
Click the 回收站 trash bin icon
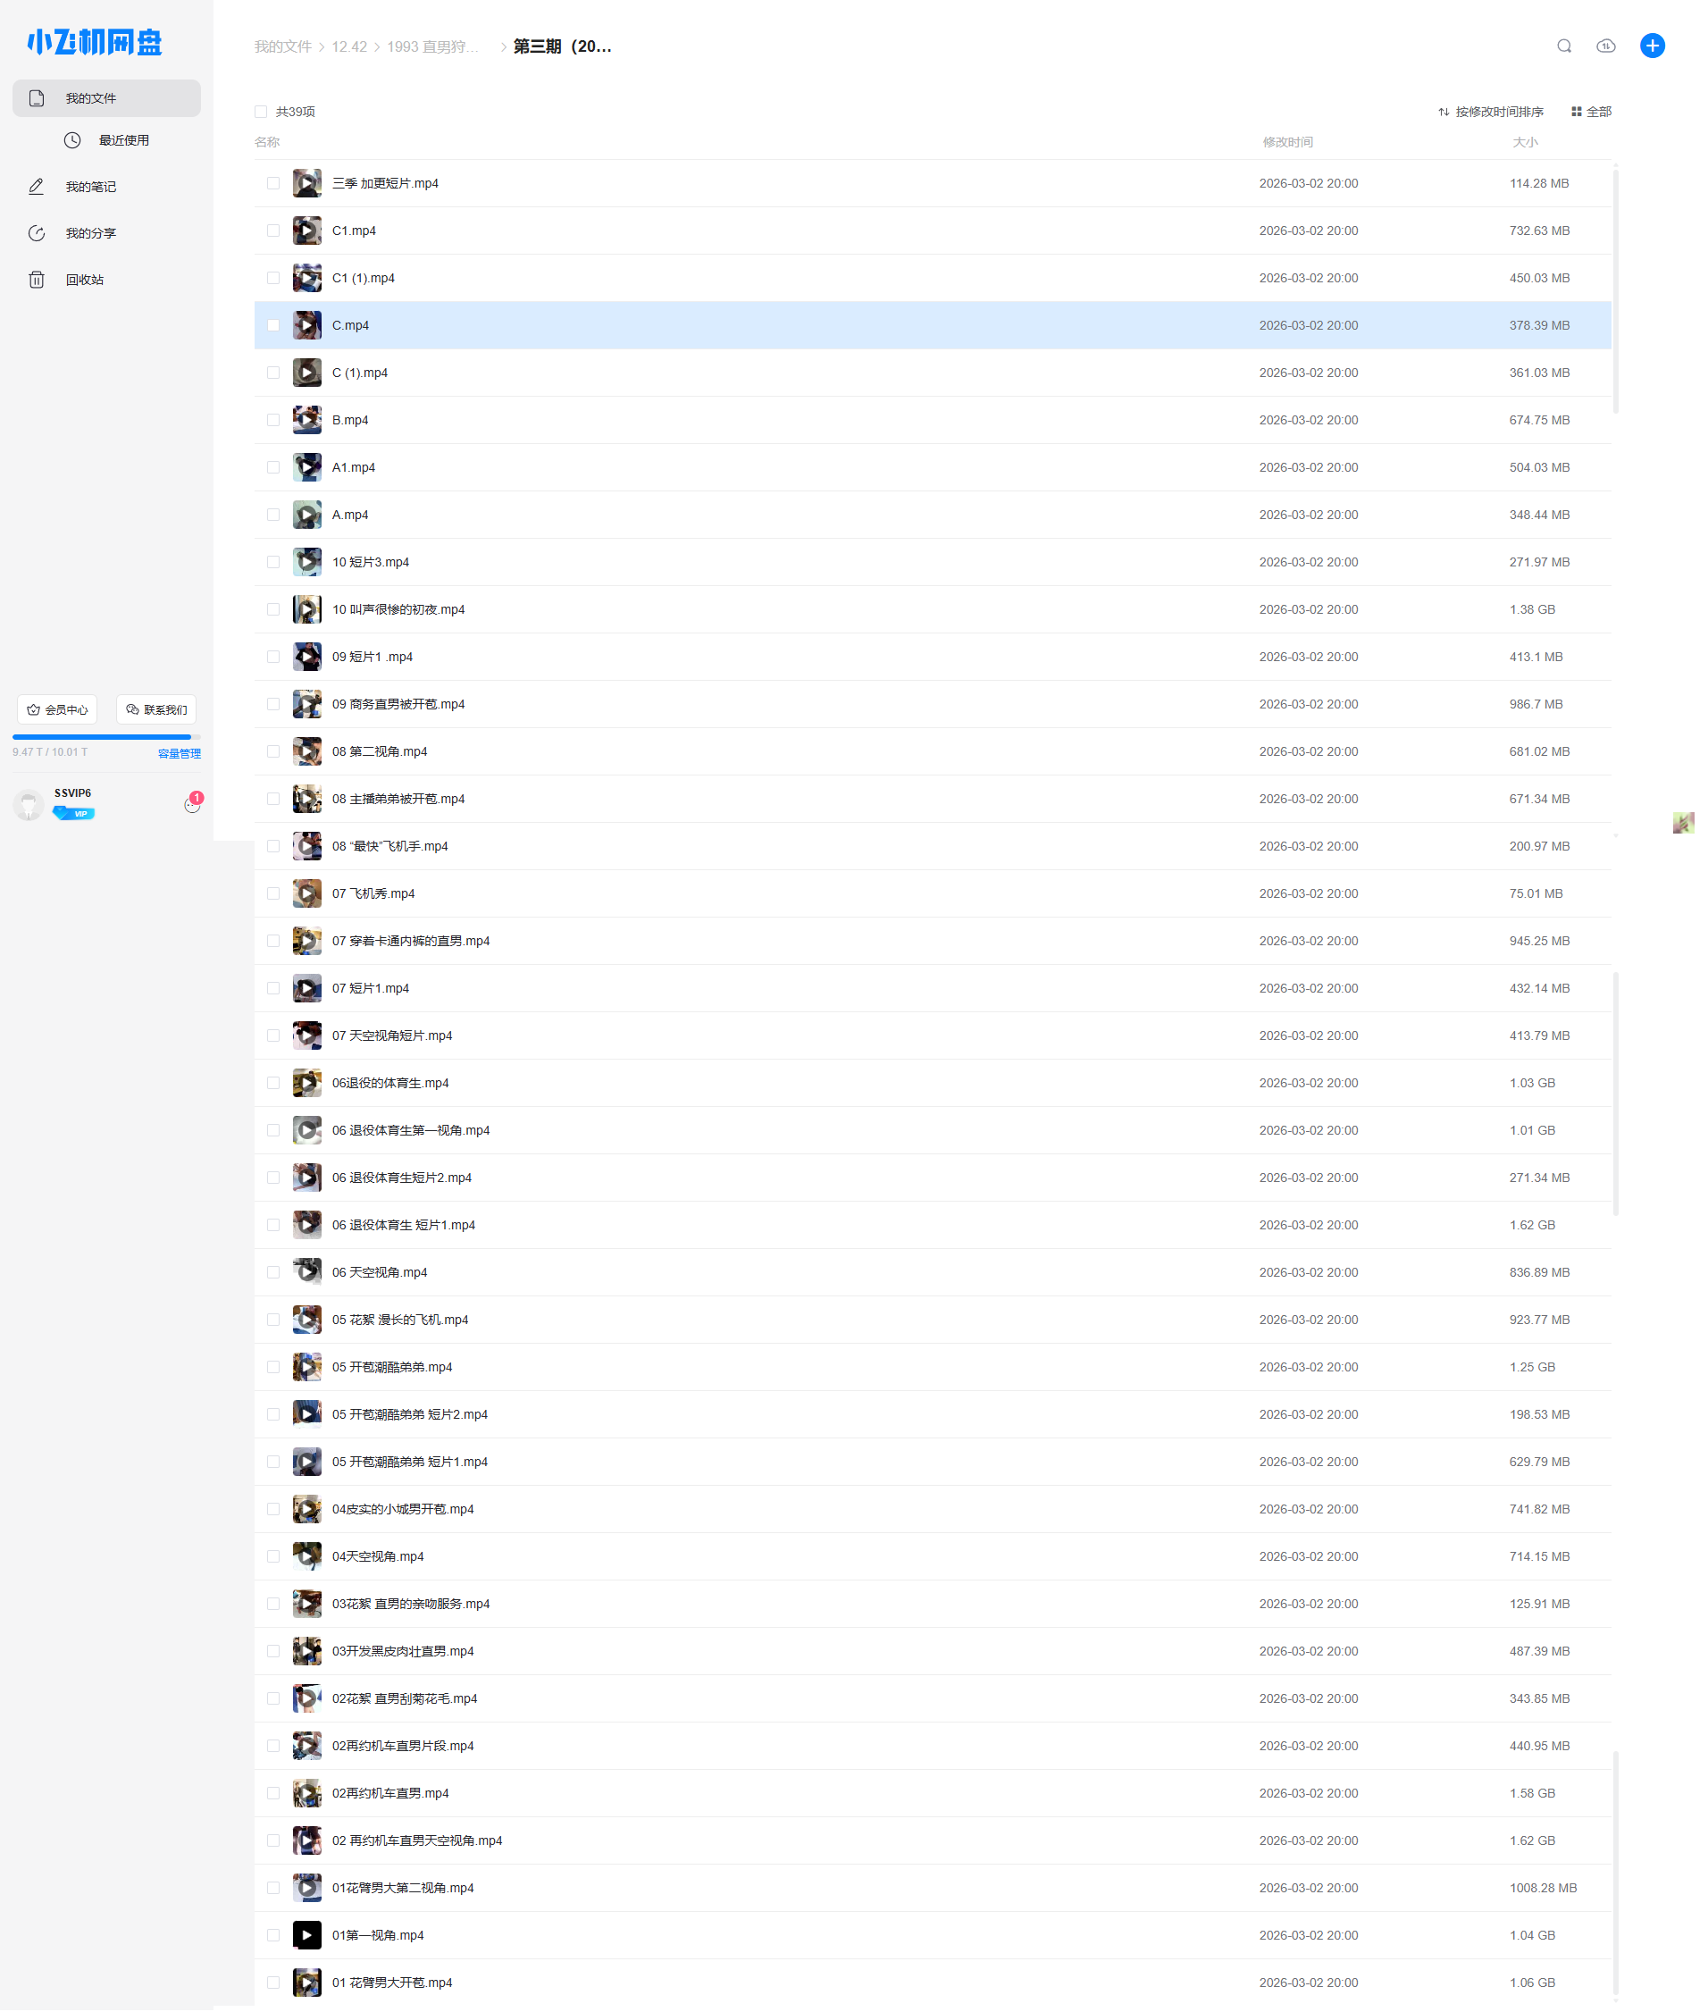37,280
